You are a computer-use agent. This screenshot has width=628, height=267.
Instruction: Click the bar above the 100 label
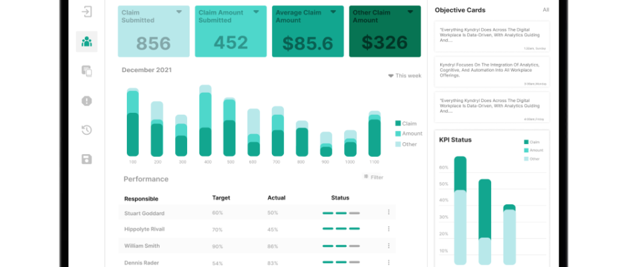[132, 122]
